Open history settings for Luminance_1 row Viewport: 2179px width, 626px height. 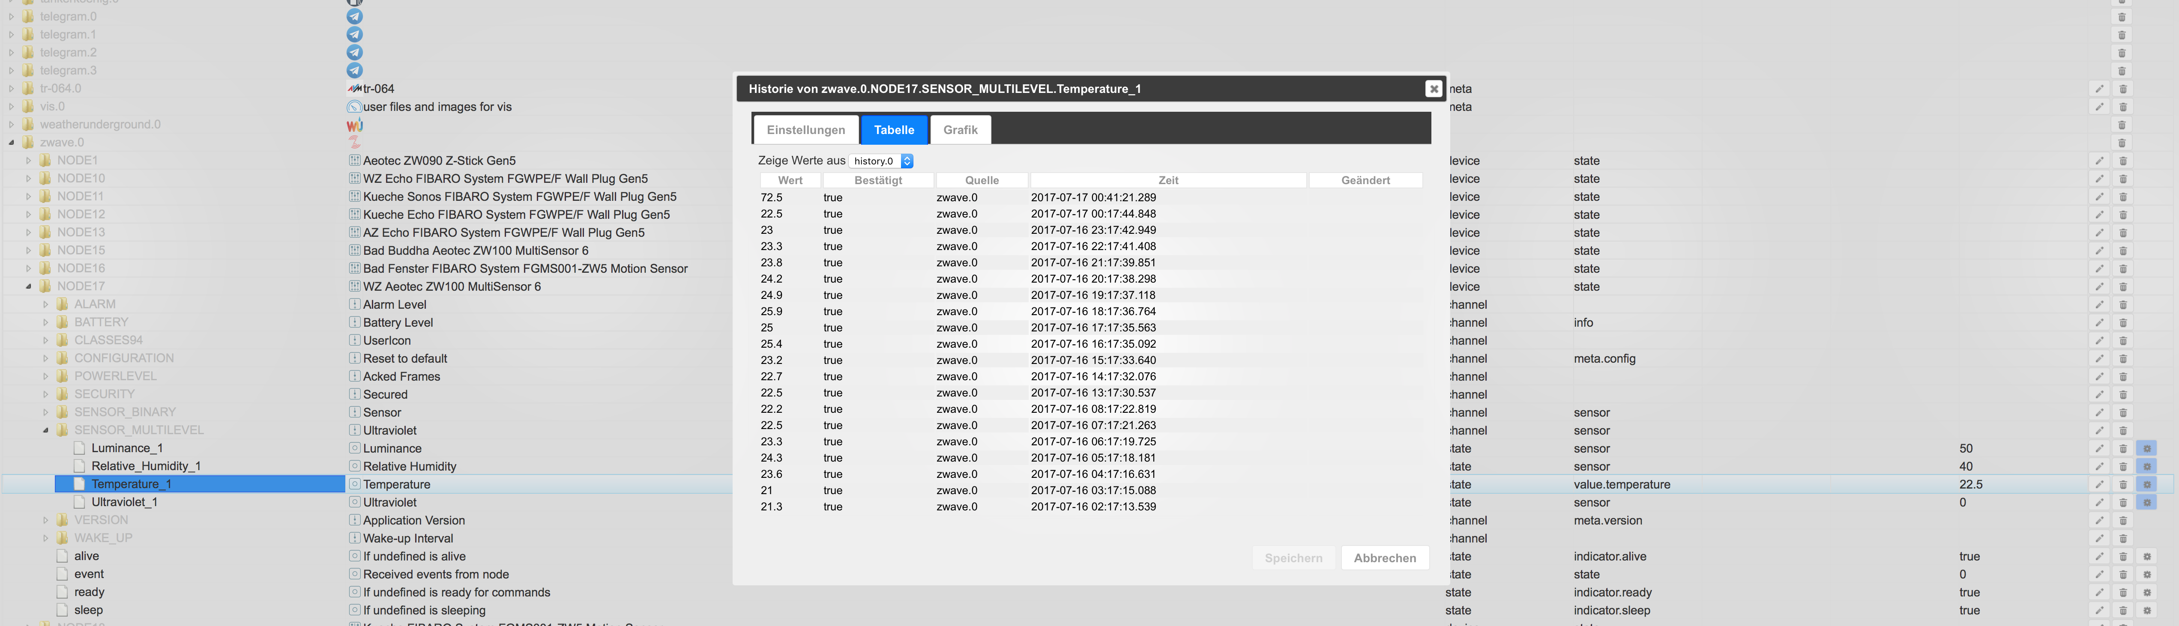[x=2147, y=448]
